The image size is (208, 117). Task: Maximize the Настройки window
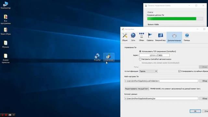204,29
